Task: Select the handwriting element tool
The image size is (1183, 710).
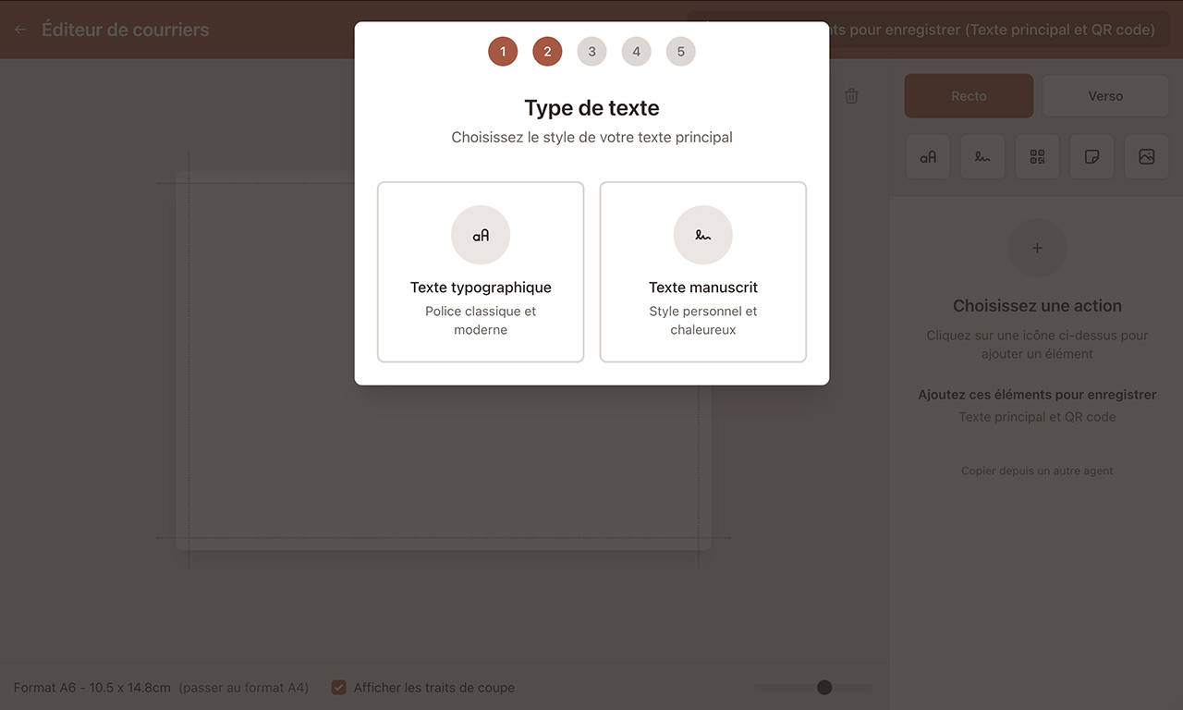Action: coord(982,157)
